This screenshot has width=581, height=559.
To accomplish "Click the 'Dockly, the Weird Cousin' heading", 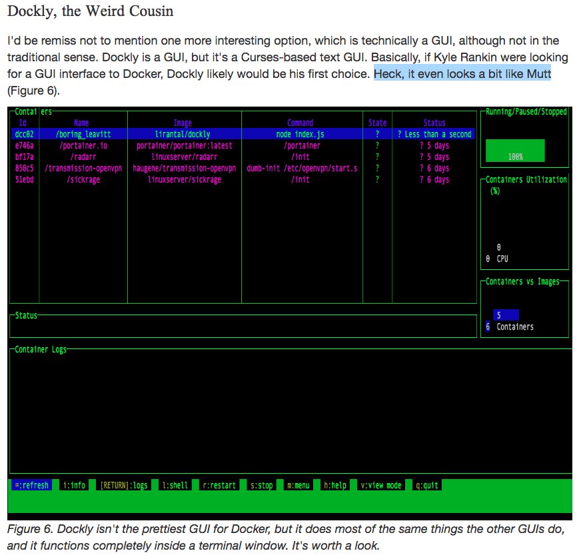I will (91, 11).
